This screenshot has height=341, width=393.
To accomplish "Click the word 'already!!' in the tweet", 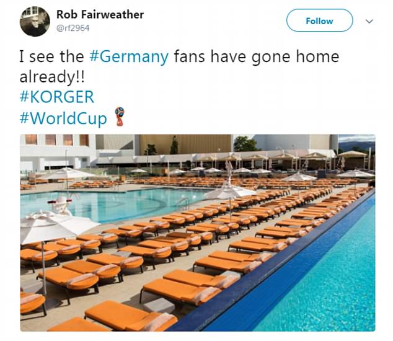I will coord(53,77).
